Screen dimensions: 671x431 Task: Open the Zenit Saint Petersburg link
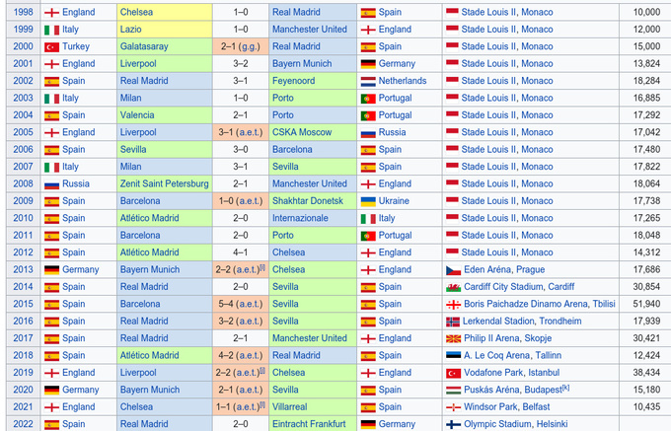(164, 183)
